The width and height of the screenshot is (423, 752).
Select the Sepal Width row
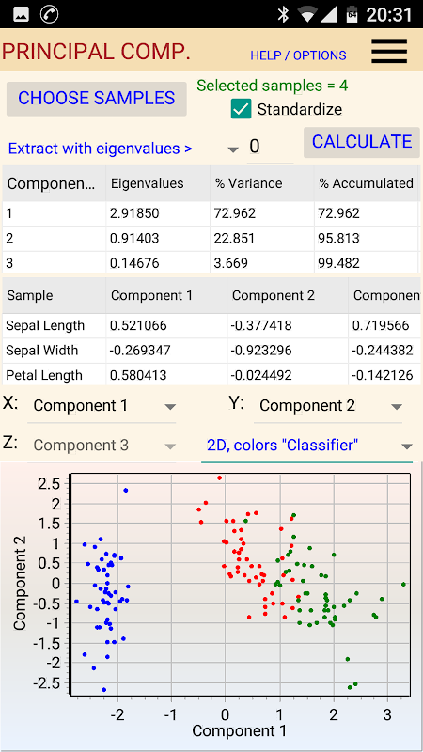(x=210, y=350)
